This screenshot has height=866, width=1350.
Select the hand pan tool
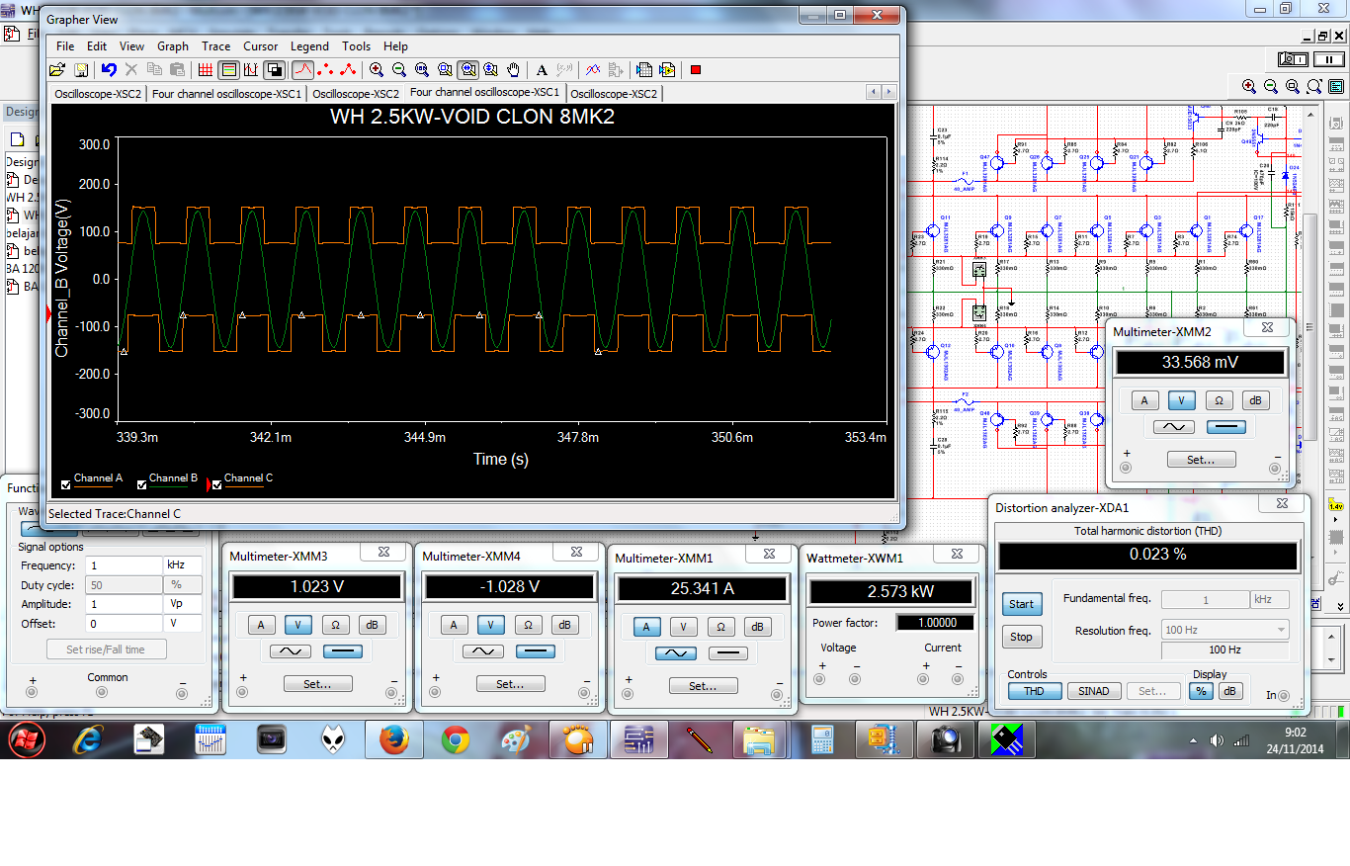click(x=513, y=69)
